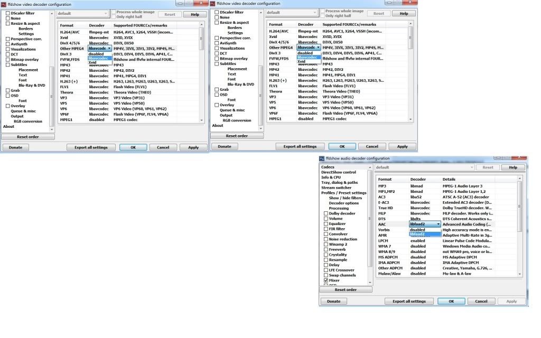The height and width of the screenshot is (338, 541).
Task: Open default preset dropdown in right video window
Action: [292, 13]
